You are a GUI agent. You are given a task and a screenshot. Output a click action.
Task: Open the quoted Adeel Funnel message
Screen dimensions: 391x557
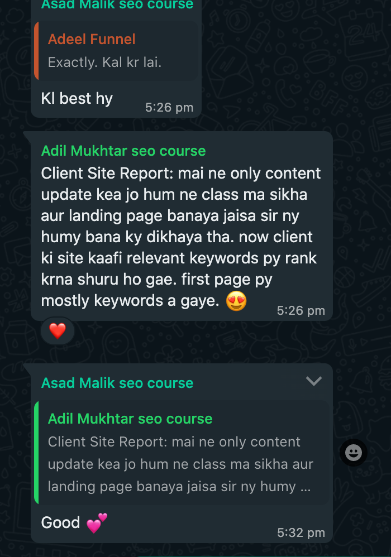[116, 50]
